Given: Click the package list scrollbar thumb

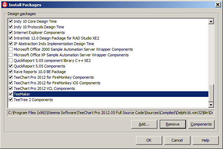Looking at the screenshot, I should (x=211, y=93).
